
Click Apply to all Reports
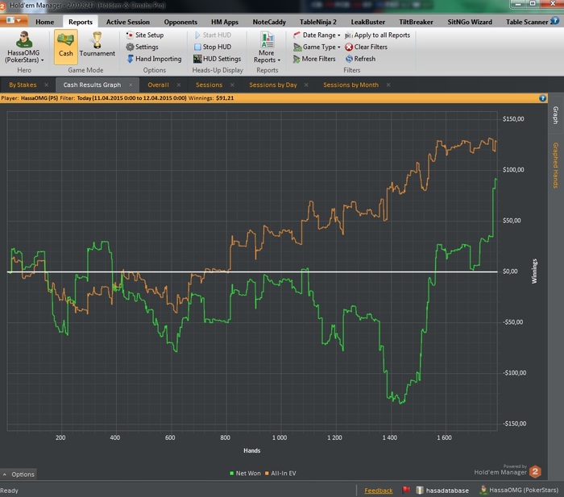(377, 35)
